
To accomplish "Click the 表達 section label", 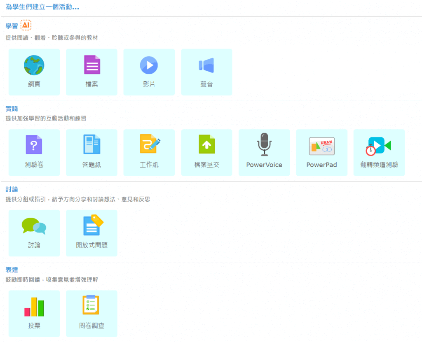I will (x=11, y=270).
